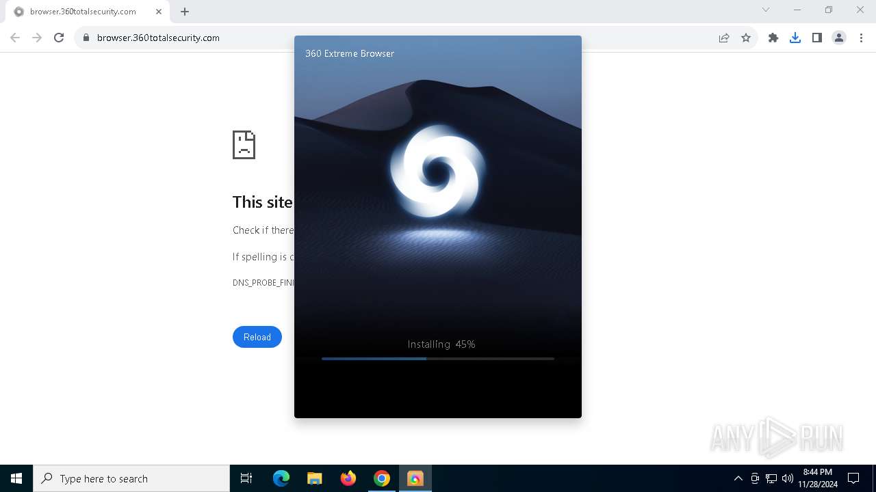Click the lock site-info icon
Screen dimensions: 876x492
tap(86, 38)
